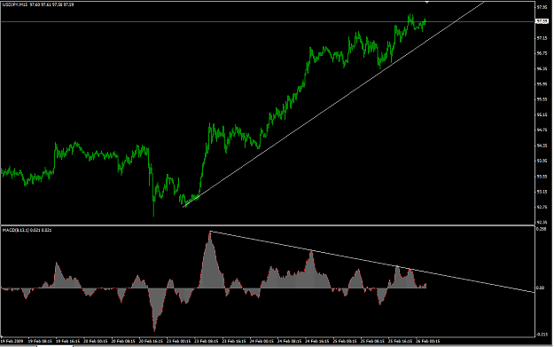The height and width of the screenshot is (347, 554).
Task: Select the horizontal current-price line
Action: (268, 21)
